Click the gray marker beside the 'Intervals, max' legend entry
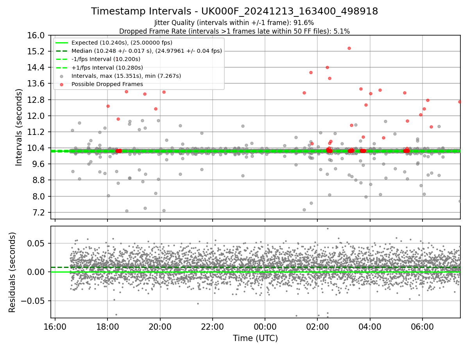 click(63, 76)
